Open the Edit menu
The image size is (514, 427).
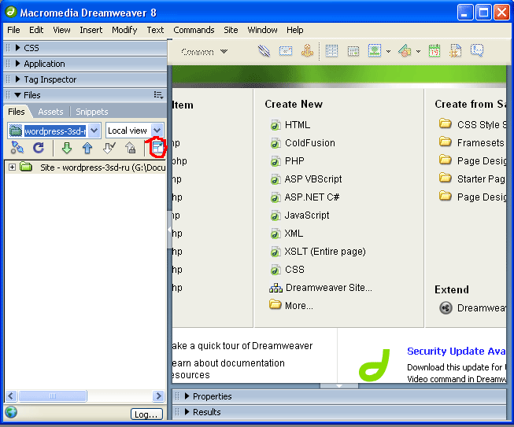(x=36, y=30)
